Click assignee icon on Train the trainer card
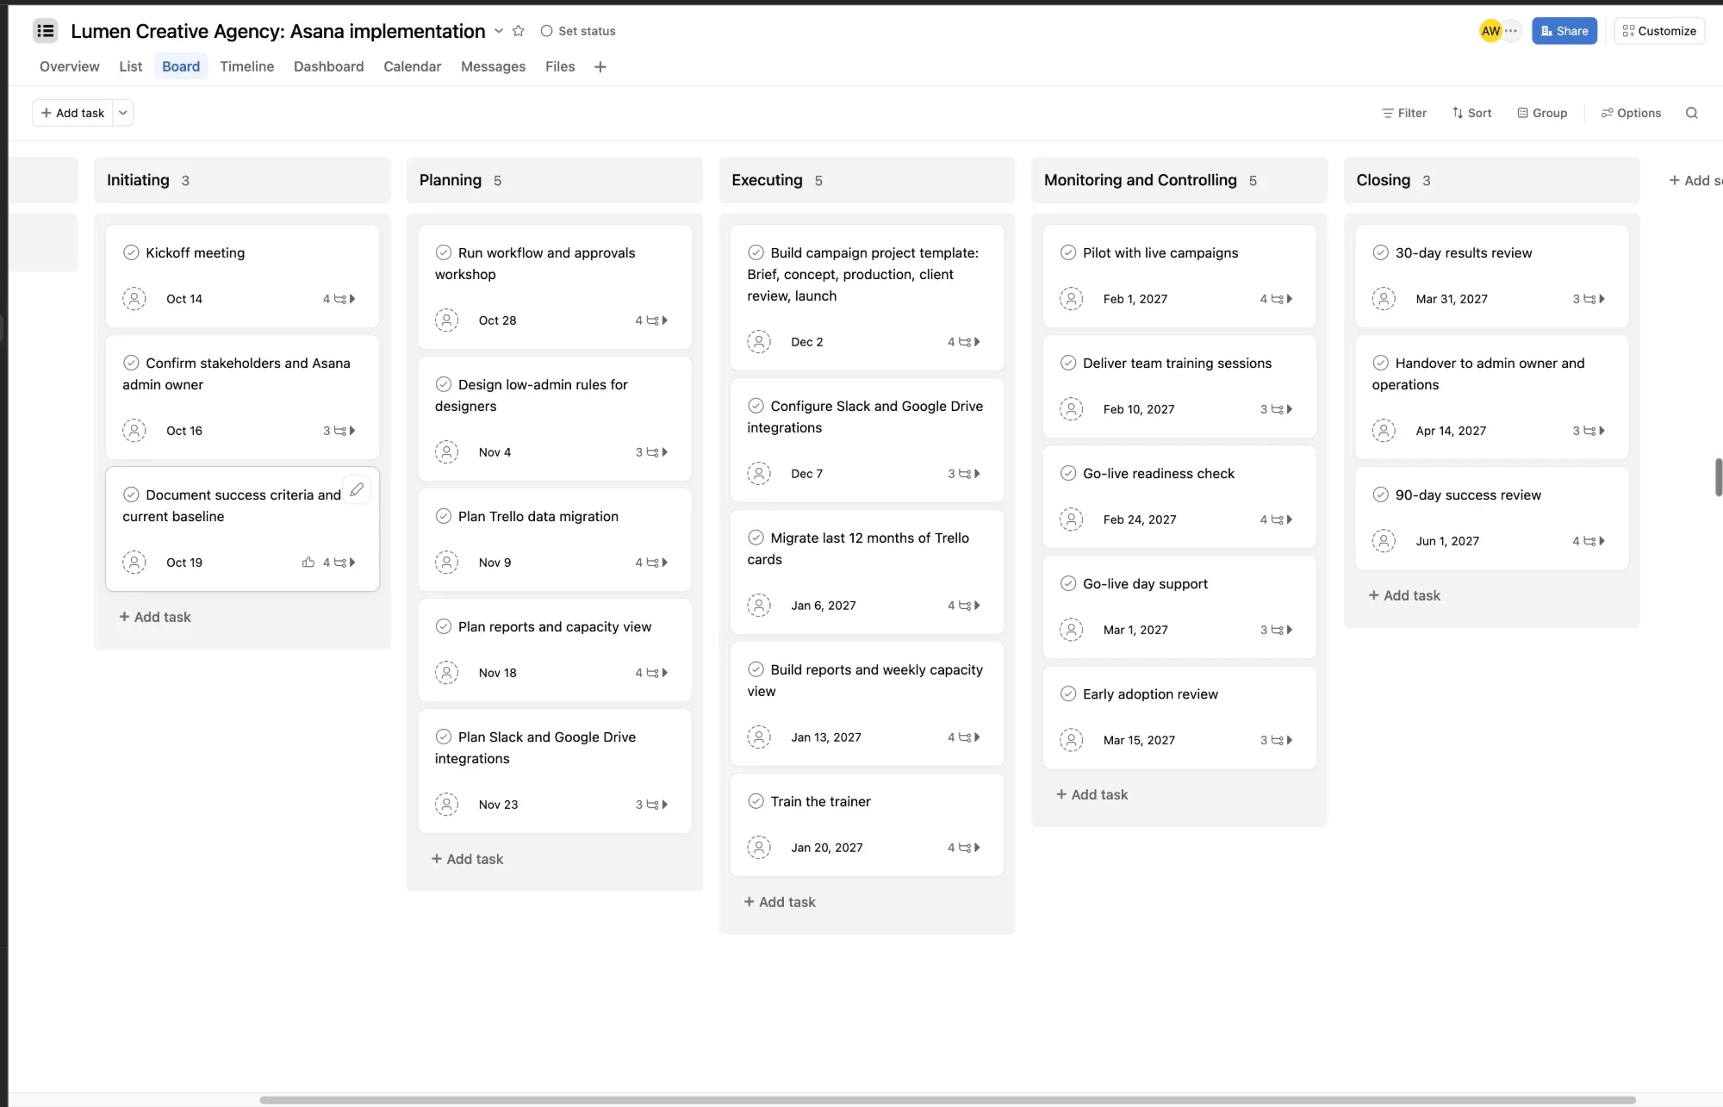 (759, 848)
